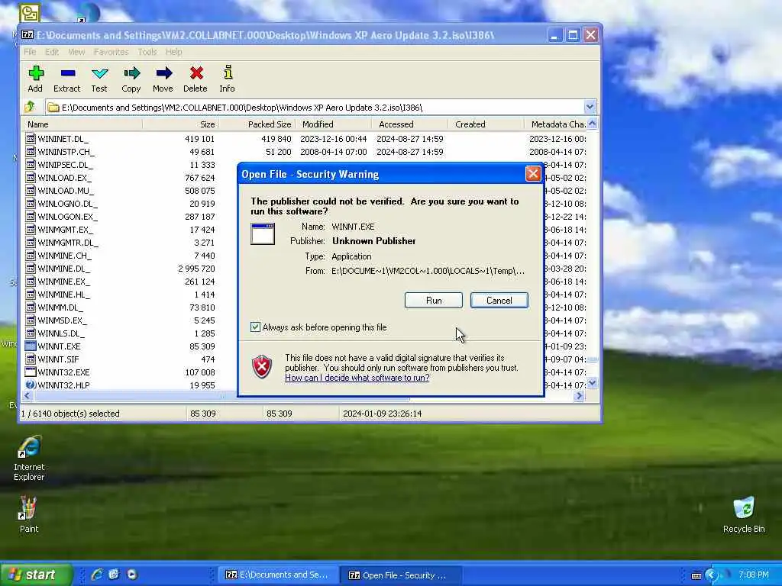
Task: Click the WINNT32.HLP help file icon
Action: point(31,385)
